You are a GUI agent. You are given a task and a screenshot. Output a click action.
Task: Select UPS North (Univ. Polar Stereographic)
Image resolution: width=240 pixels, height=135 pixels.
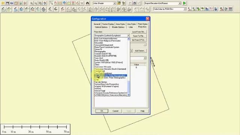[x=111, y=75]
